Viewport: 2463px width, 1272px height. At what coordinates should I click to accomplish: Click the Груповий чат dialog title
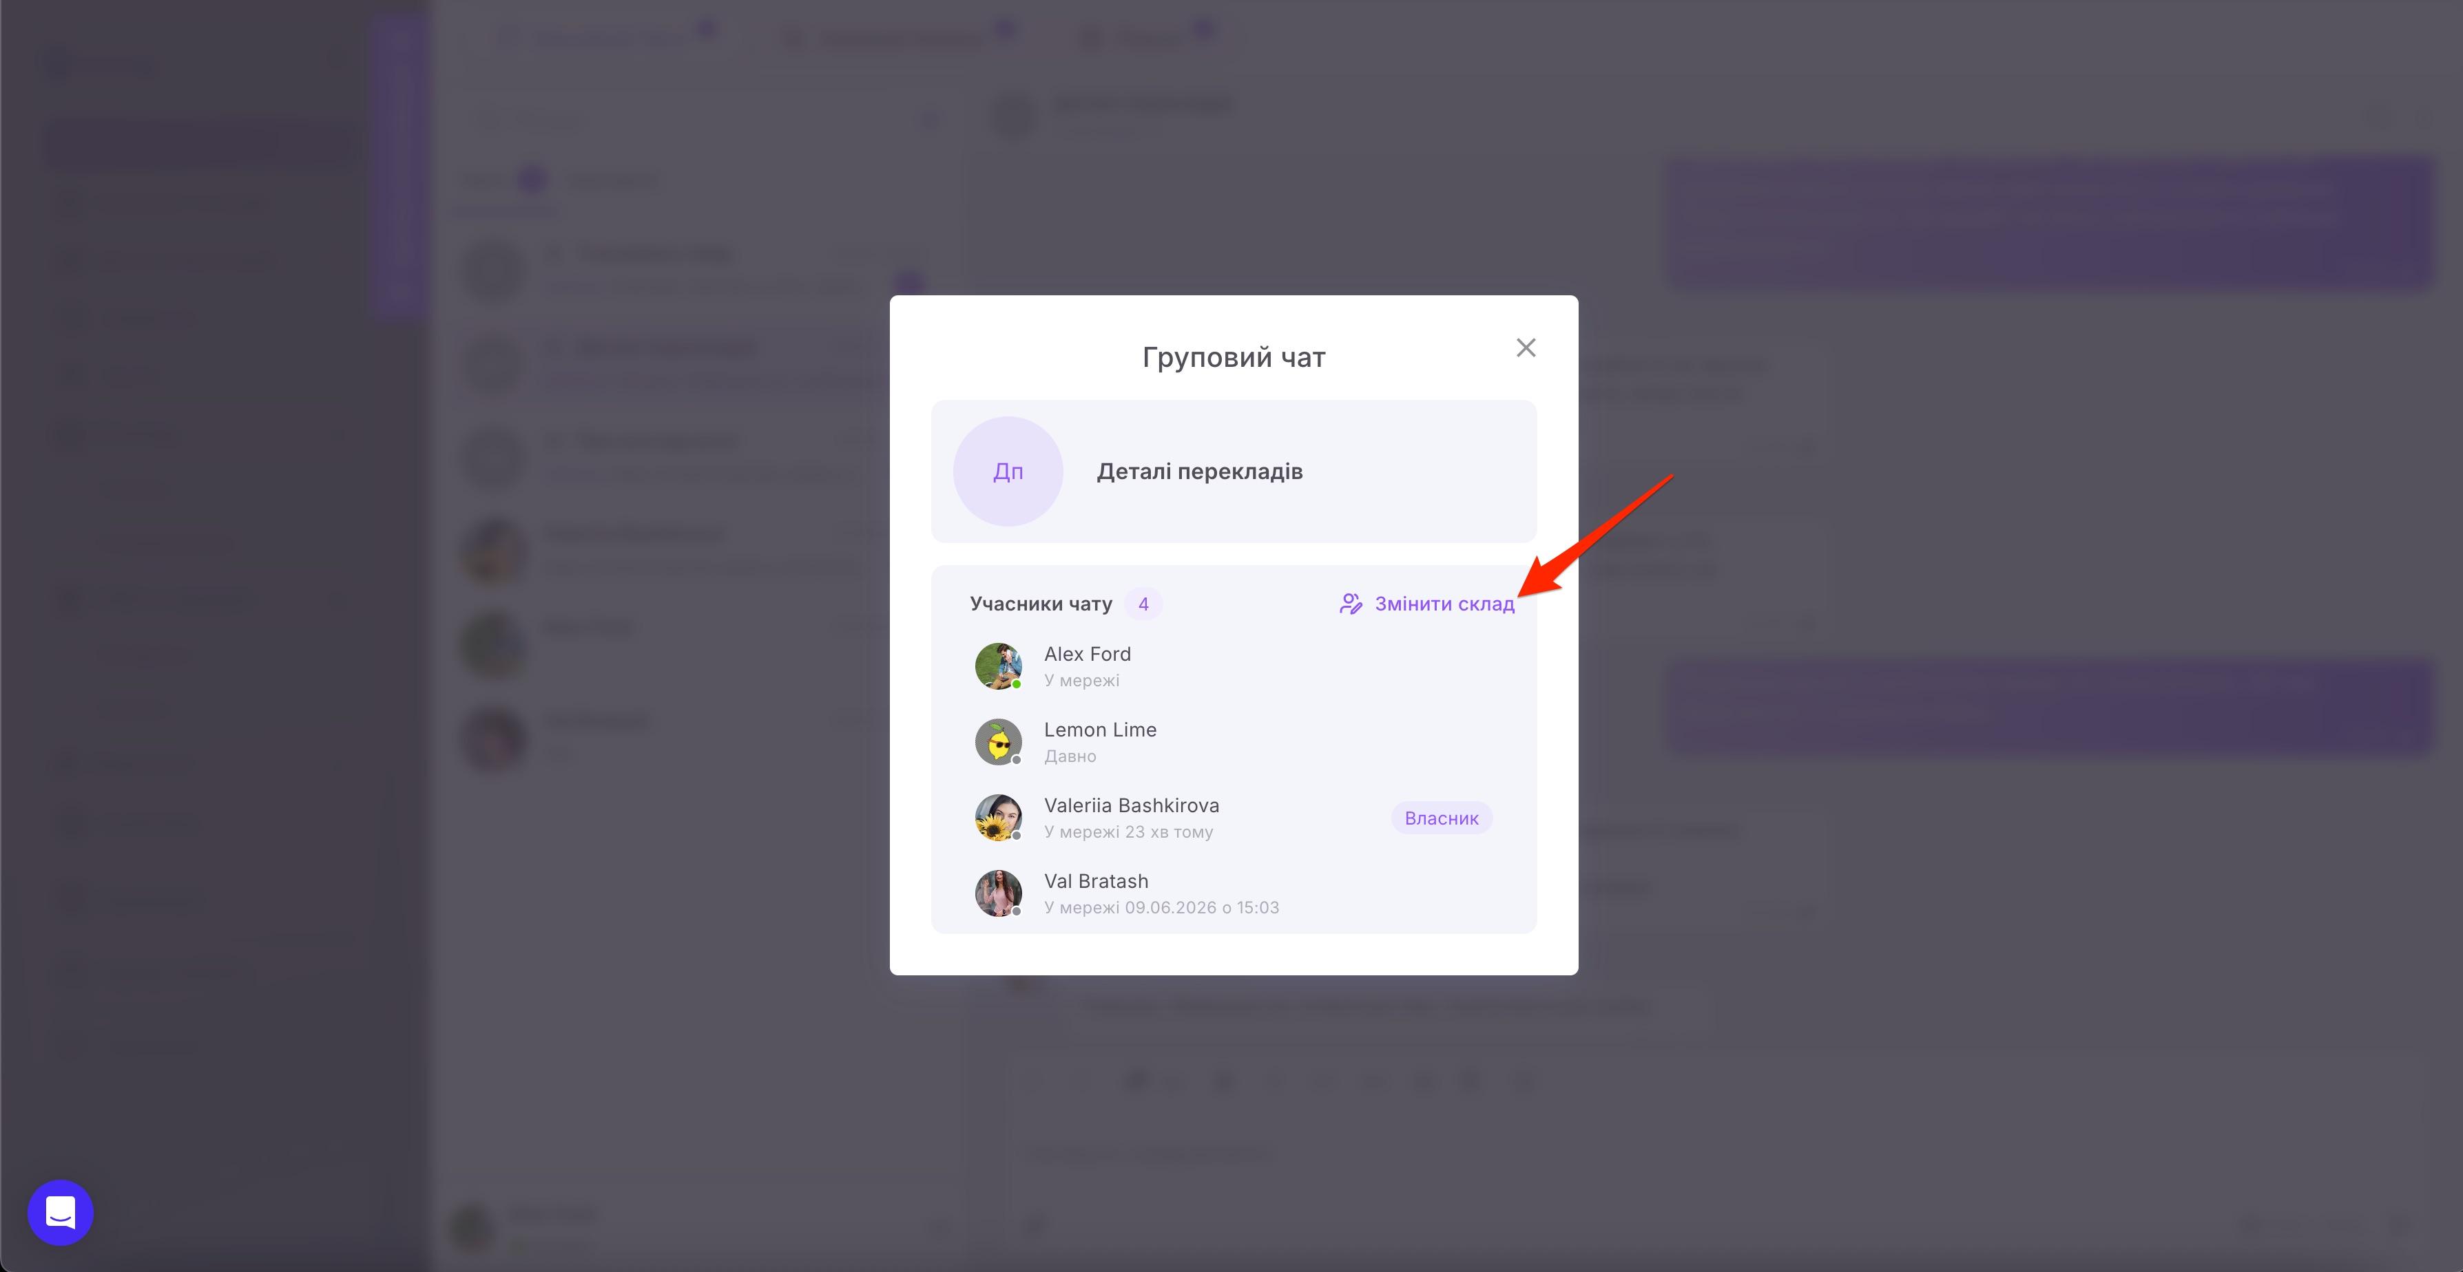click(x=1234, y=357)
